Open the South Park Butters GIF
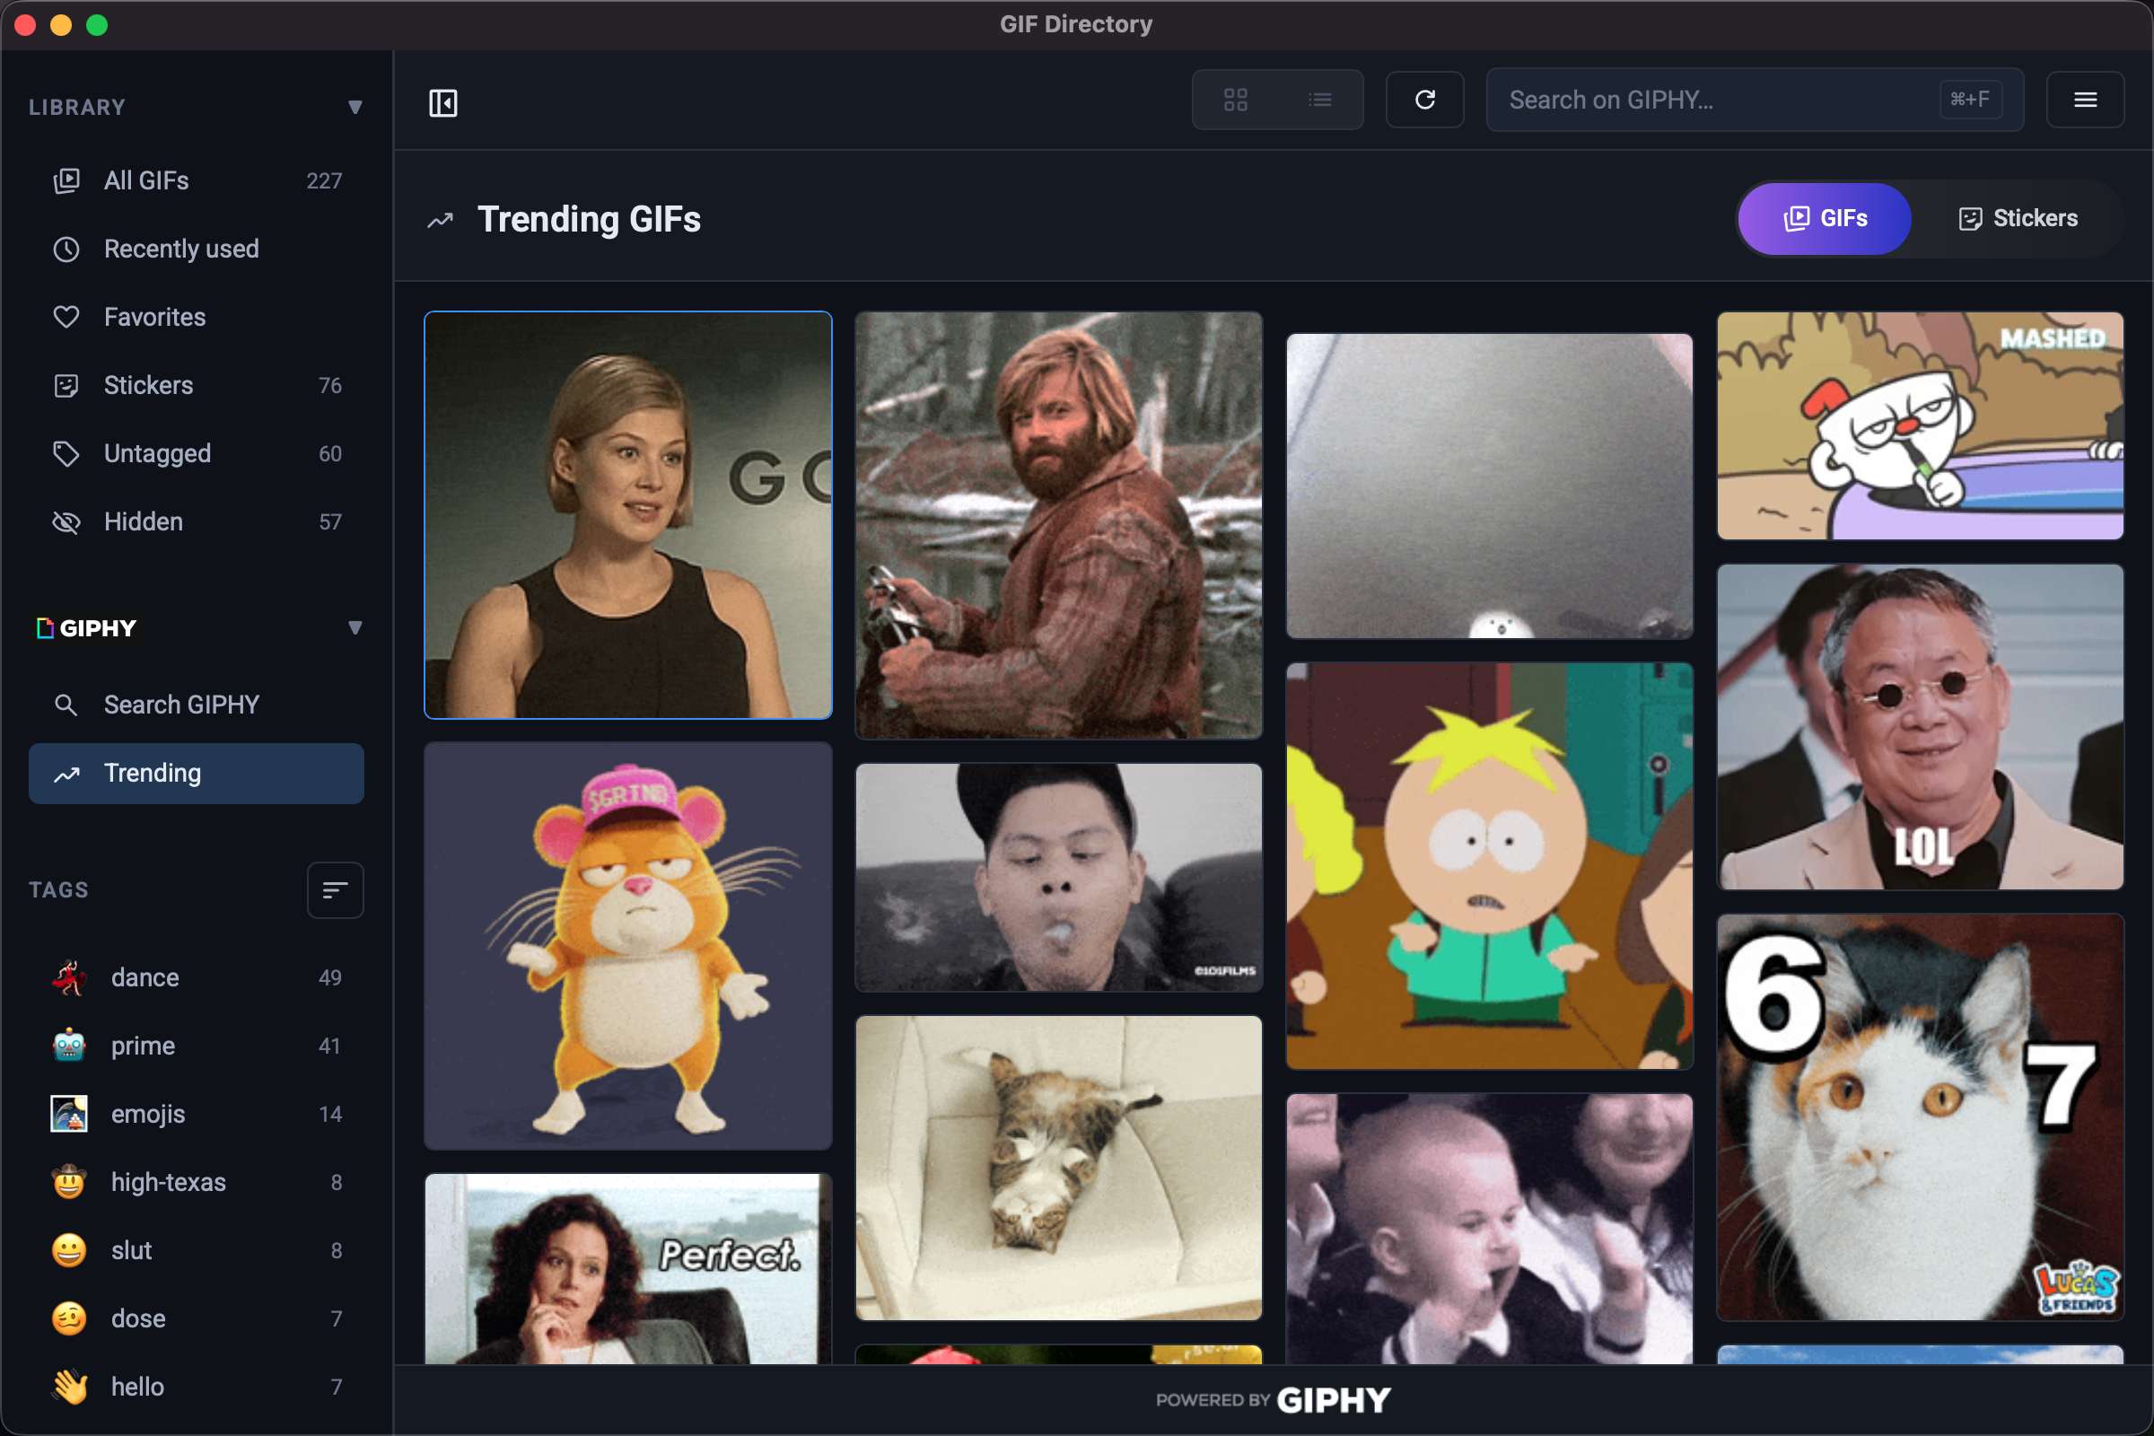This screenshot has width=2154, height=1436. [x=1489, y=866]
